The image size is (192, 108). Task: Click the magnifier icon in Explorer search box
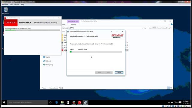[x=170, y=28]
